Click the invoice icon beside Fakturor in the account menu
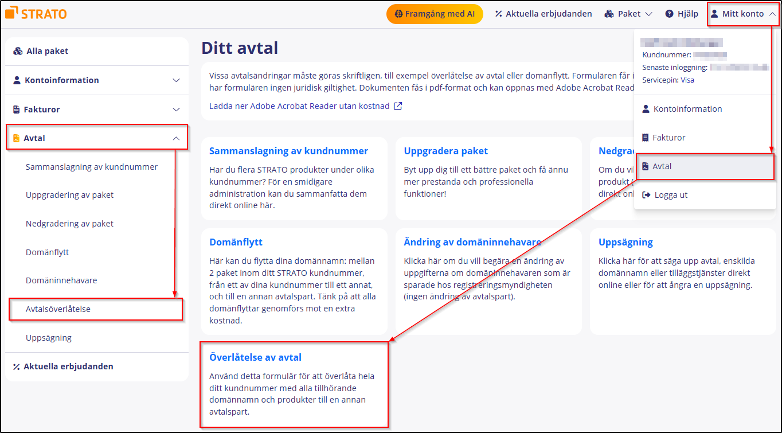Screen dimensions: 782x433 (645, 138)
